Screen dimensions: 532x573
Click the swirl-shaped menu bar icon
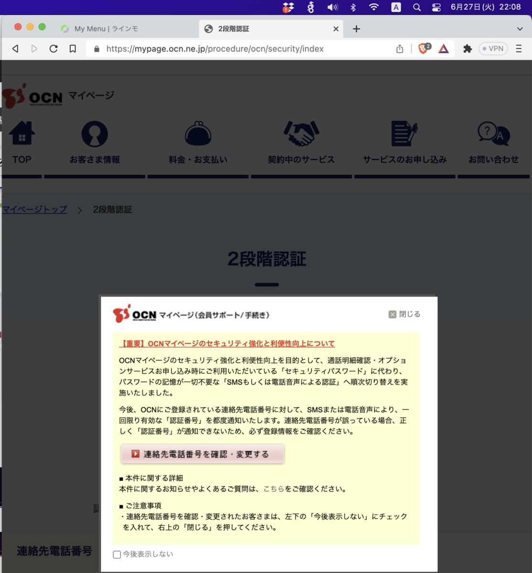tap(311, 7)
